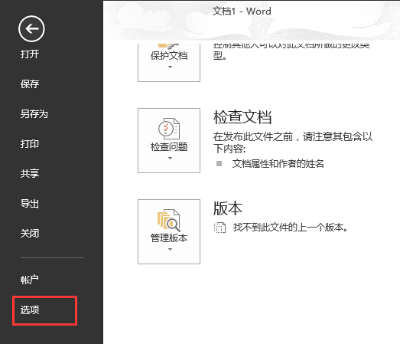Click the 管理版本 button label

(x=169, y=238)
